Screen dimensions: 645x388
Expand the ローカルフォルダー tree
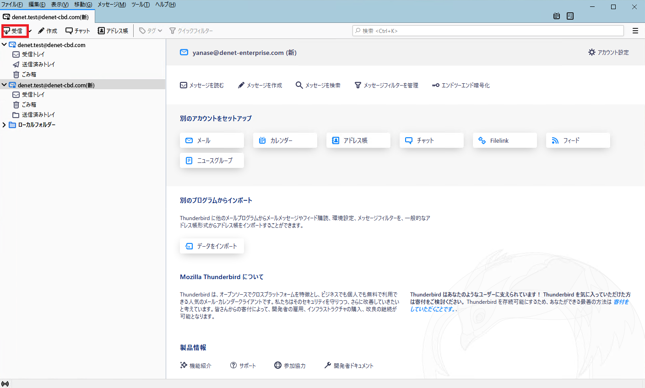[4, 125]
